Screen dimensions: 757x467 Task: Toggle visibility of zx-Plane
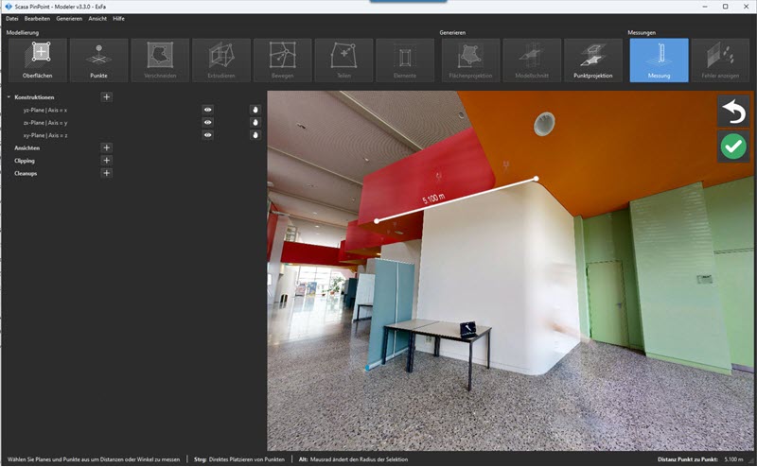pos(207,123)
